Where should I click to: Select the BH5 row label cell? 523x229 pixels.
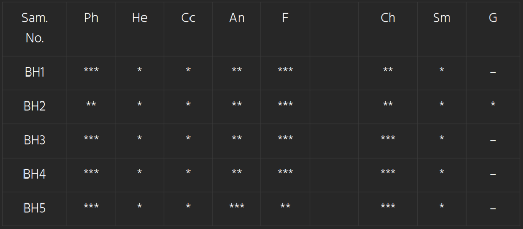click(x=35, y=208)
